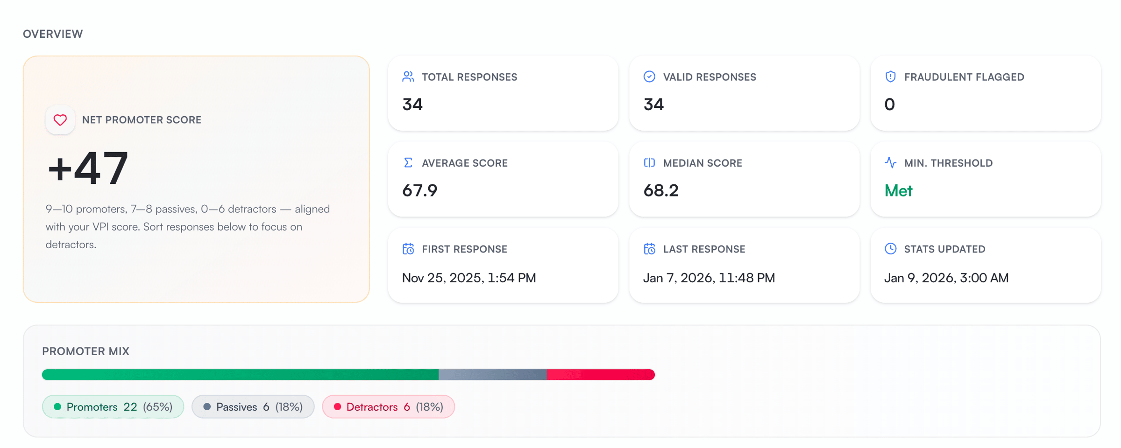Click the waveform icon next to Min. Threshold

[890, 163]
